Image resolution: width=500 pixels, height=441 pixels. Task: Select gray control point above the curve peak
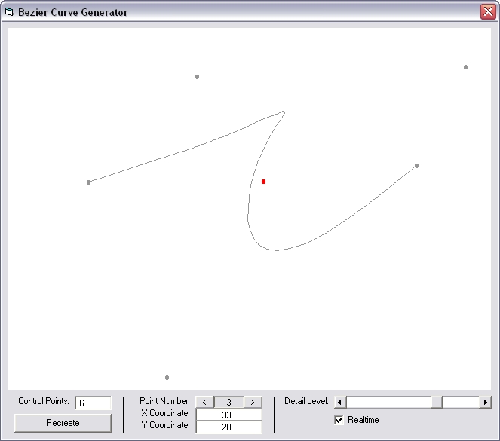[x=197, y=77]
